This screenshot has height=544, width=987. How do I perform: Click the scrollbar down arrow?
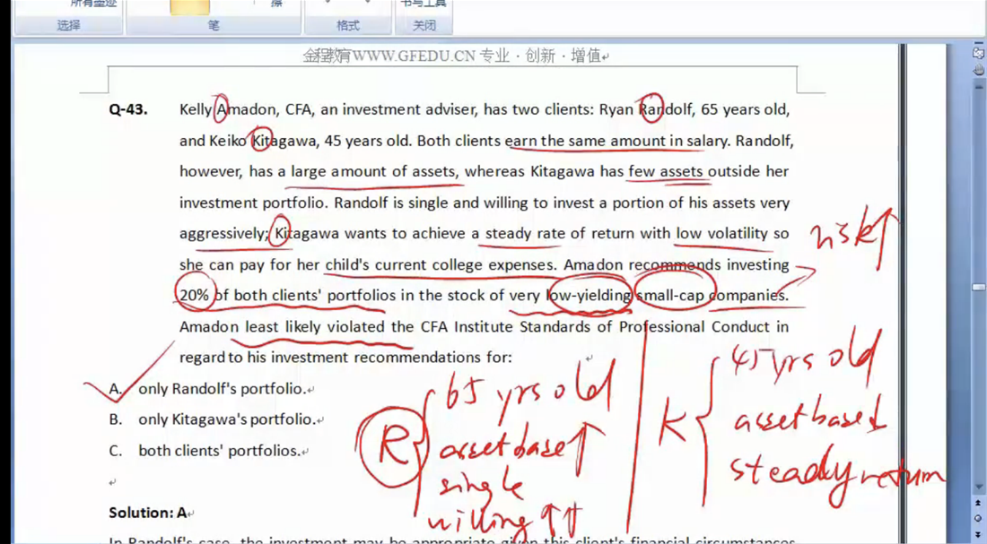[978, 488]
